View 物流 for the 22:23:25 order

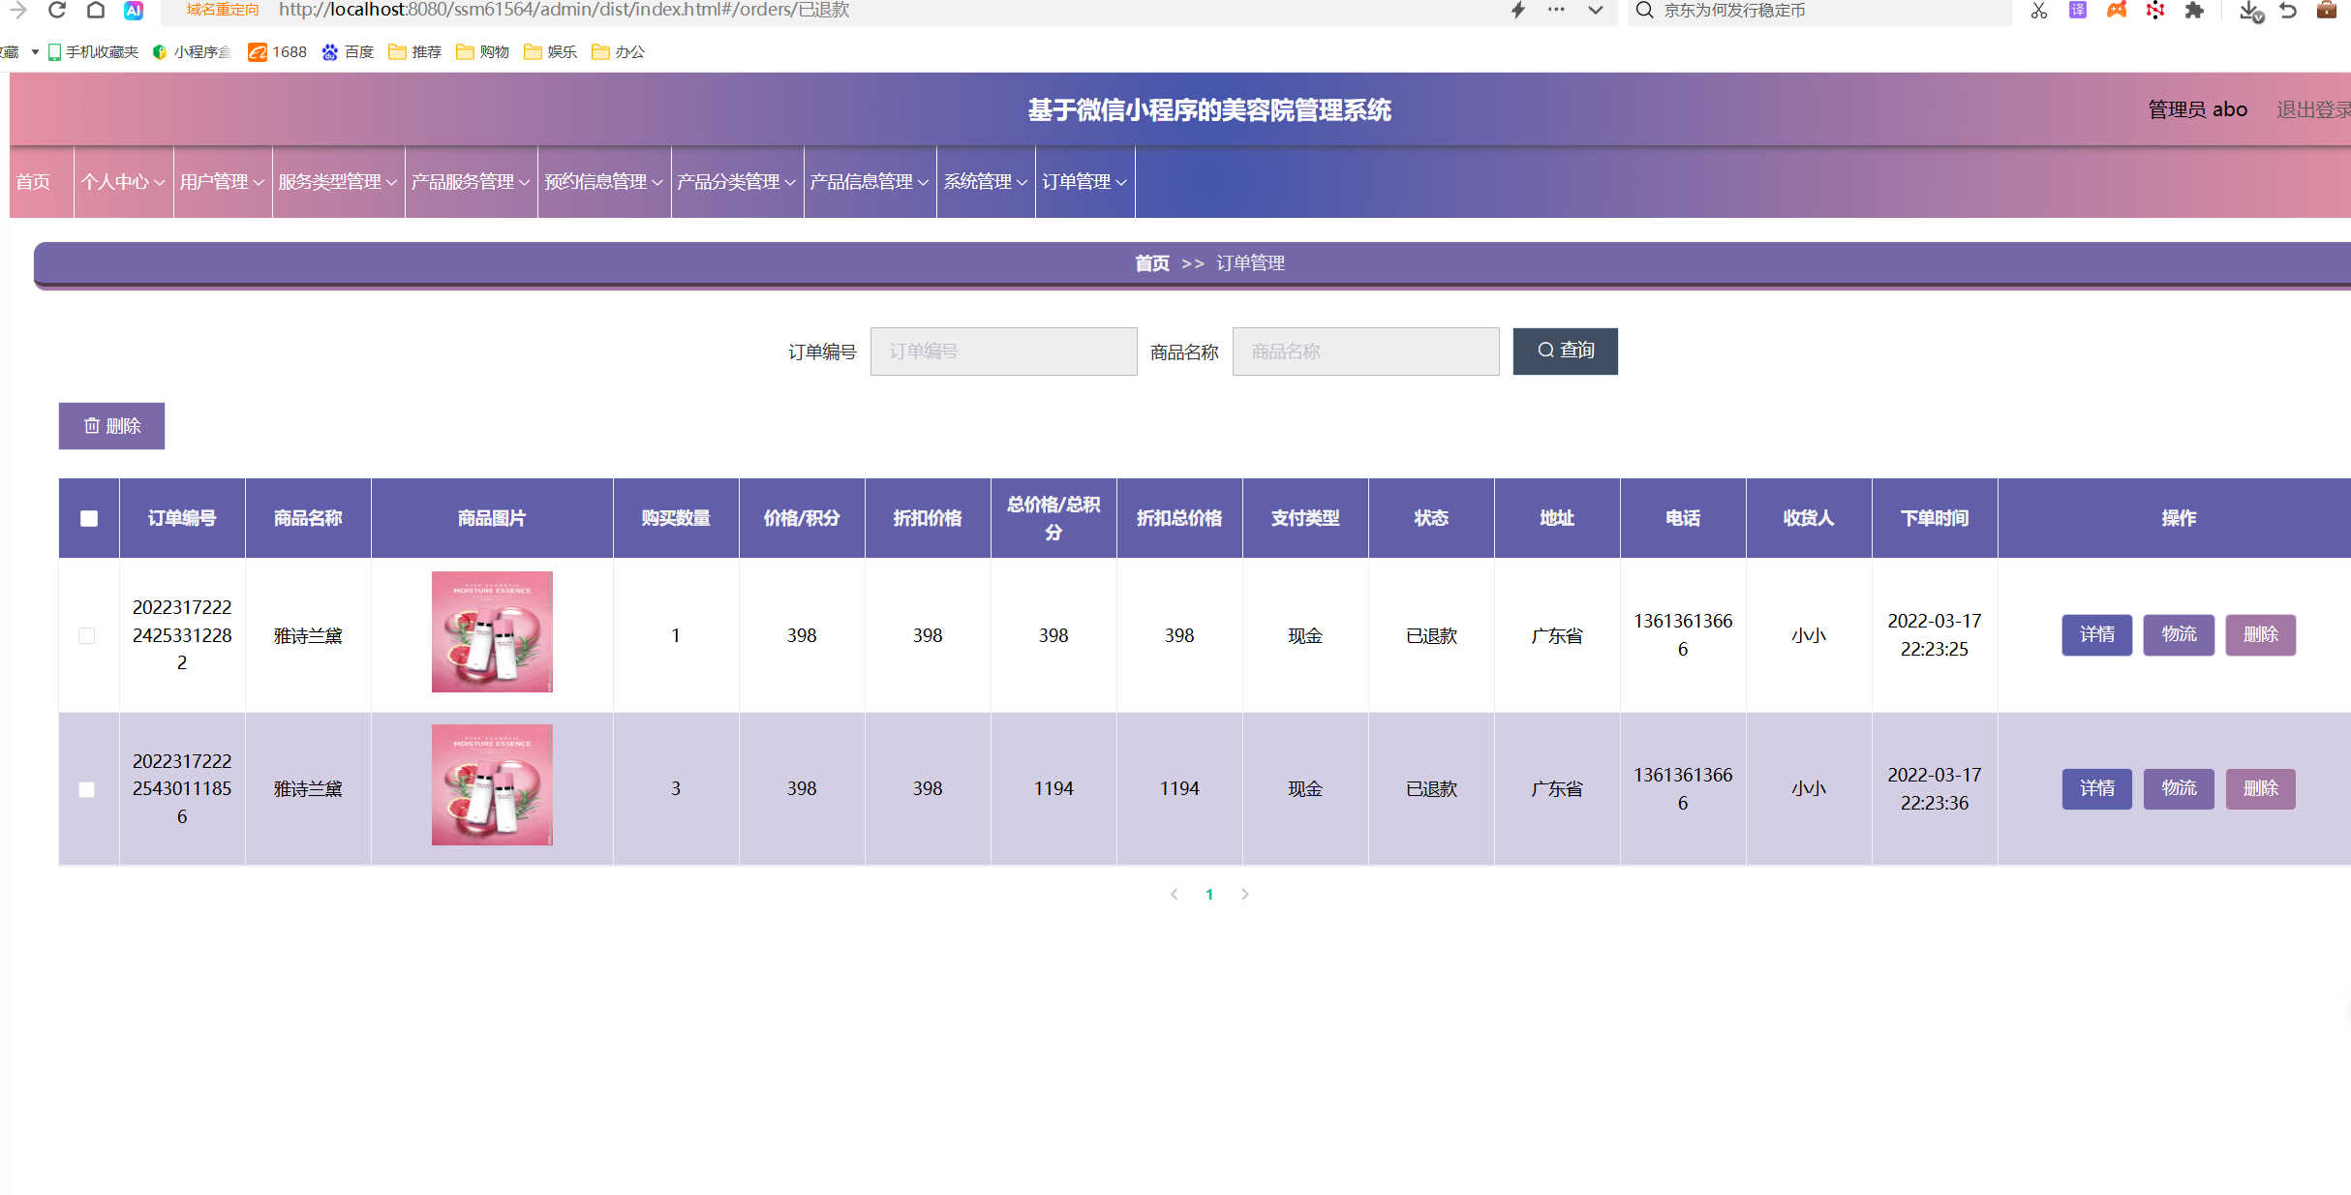[2179, 635]
